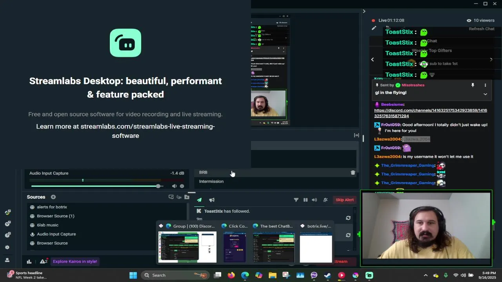Open Microsoft Copilot from the taskbar
Image resolution: width=502 pixels, height=282 pixels.
pyautogui.click(x=259, y=275)
